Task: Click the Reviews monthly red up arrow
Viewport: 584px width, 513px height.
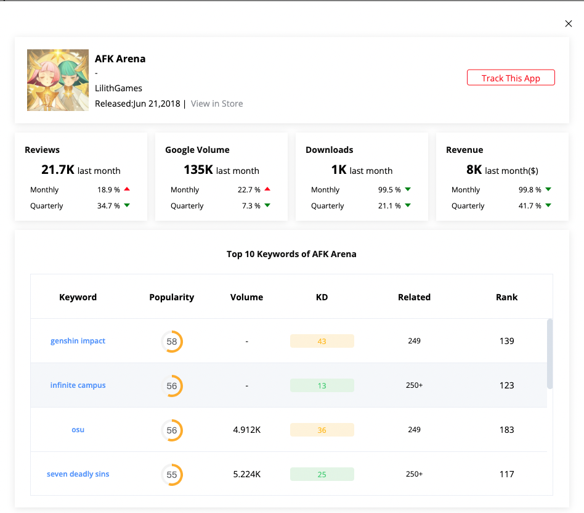Action: tap(127, 190)
